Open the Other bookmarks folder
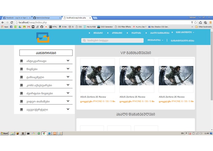This screenshot has height=151, width=213. [x=203, y=27]
